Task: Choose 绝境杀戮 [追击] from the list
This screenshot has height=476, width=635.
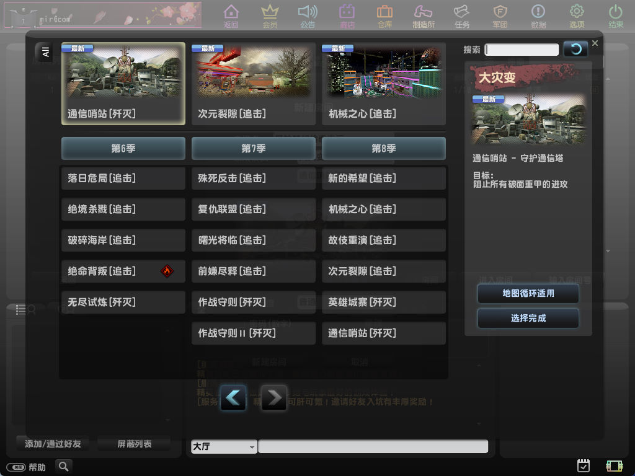Action: point(123,209)
